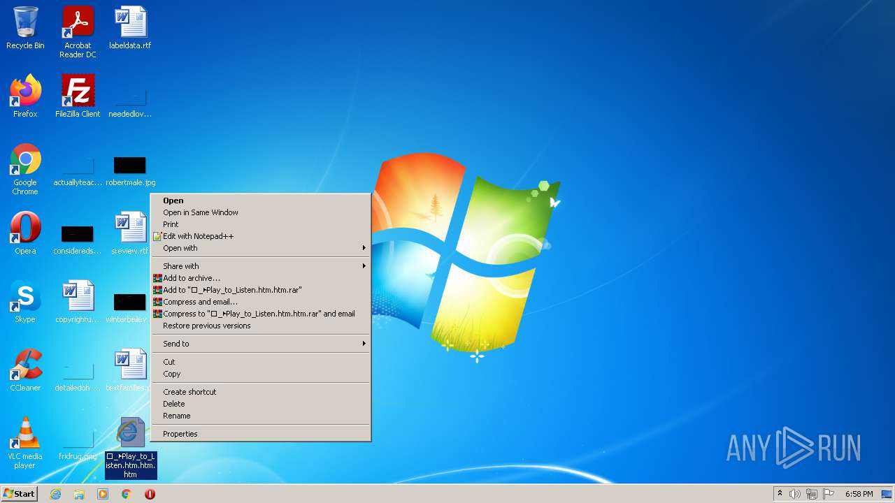Image resolution: width=895 pixels, height=503 pixels.
Task: Launch Acrobat Reader DC shortcut
Action: pos(78,32)
